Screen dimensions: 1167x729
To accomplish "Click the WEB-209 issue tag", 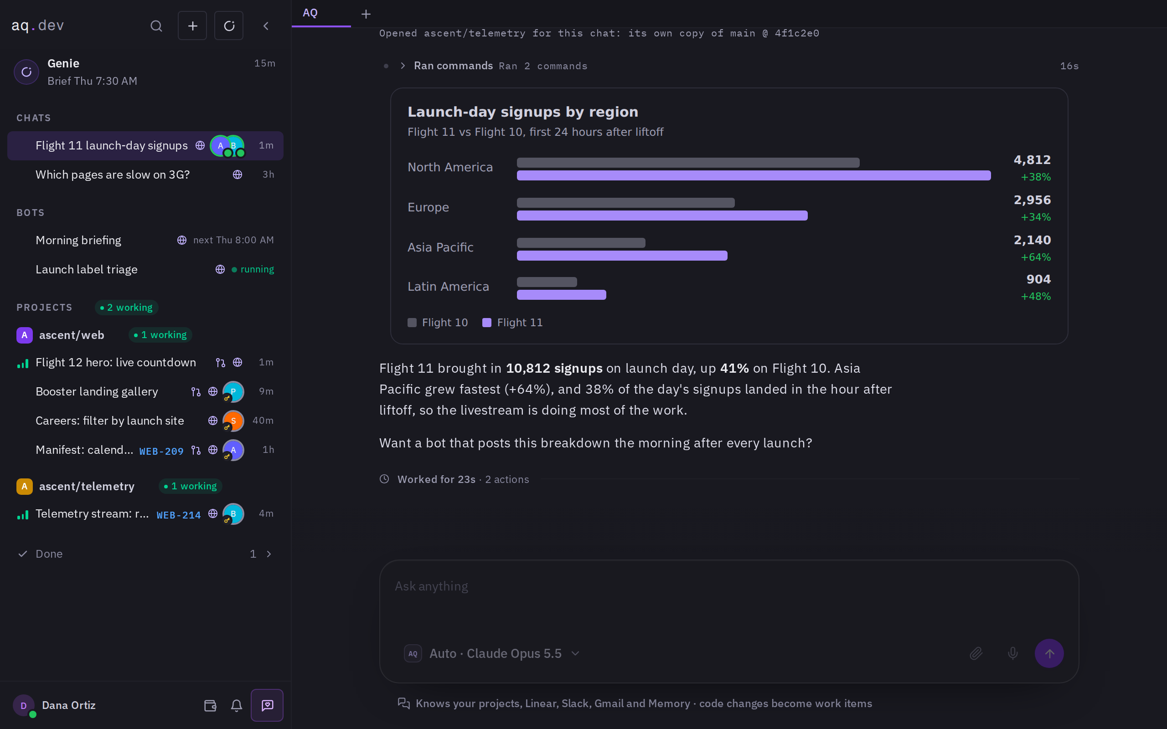I will 161,451.
